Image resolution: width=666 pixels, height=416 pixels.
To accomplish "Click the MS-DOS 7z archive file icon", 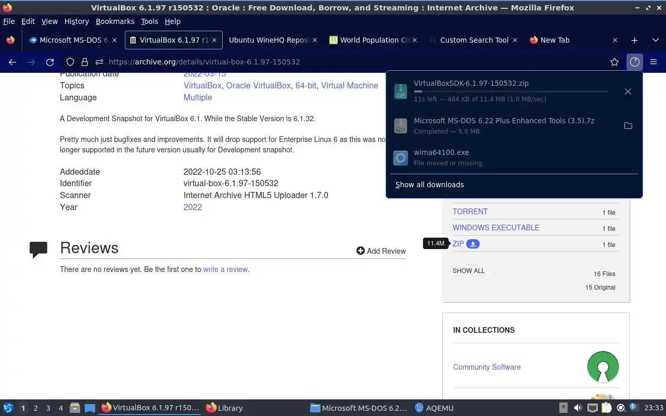I will 401,126.
